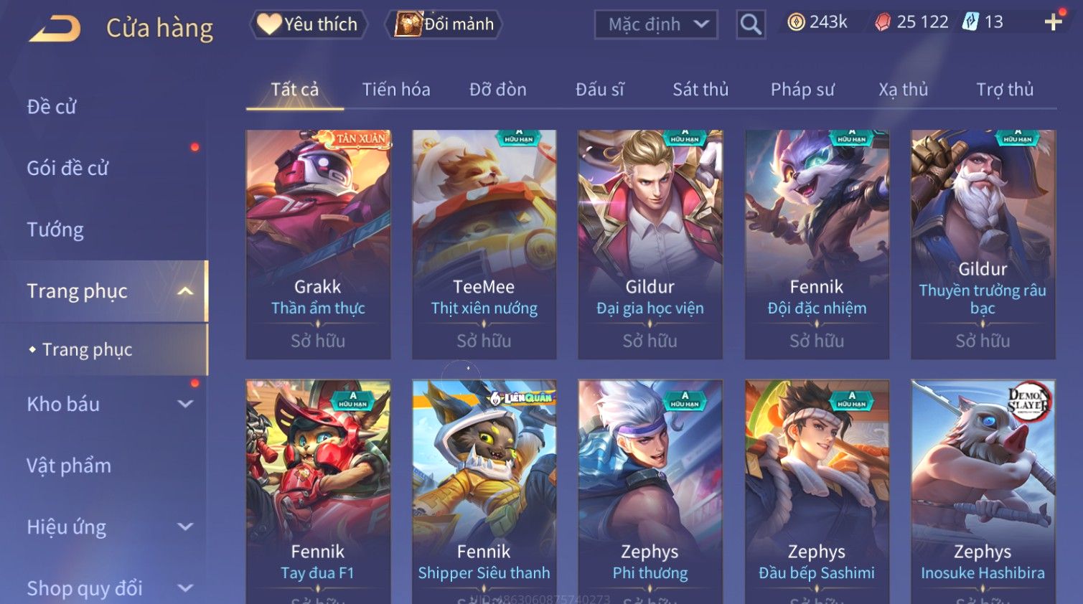The height and width of the screenshot is (604, 1083).
Task: Open Gói đề cử in sidebar
Action: (x=67, y=168)
